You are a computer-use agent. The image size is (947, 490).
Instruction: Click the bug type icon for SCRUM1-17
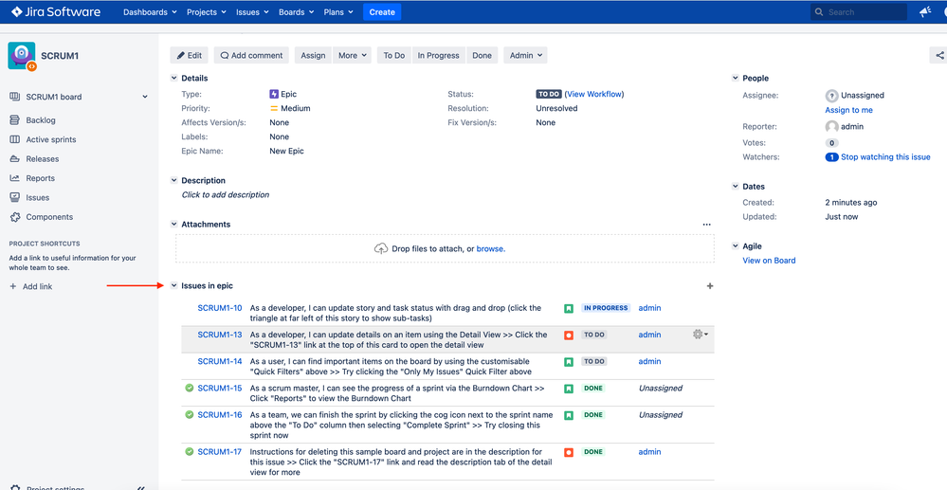tap(569, 452)
